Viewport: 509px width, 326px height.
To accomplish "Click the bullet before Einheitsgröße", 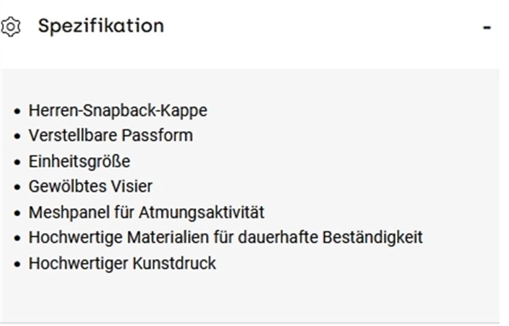I will [17, 162].
